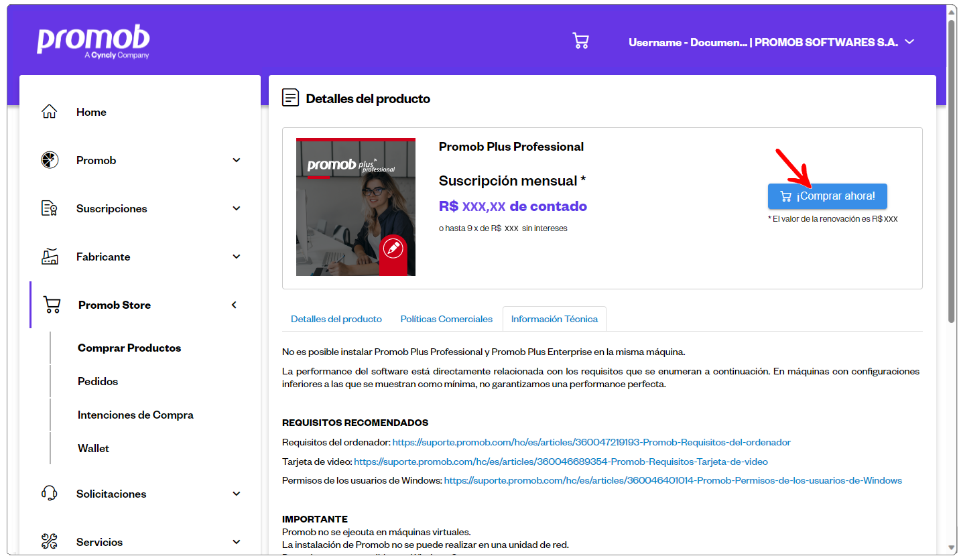
Task: Click the IMPORTANTE heading
Action: tap(315, 519)
